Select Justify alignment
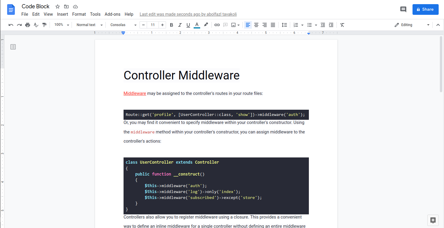The image size is (444, 228). (273, 25)
